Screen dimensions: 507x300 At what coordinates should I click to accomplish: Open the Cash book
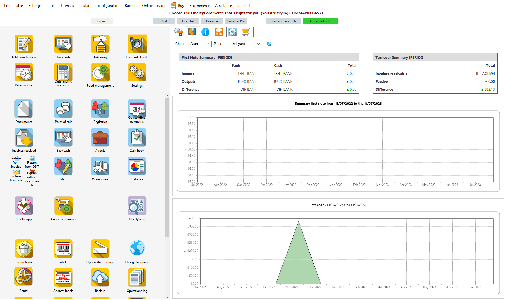click(x=137, y=137)
